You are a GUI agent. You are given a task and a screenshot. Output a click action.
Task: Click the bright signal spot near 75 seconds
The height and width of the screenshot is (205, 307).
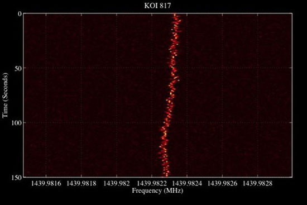pyautogui.click(x=171, y=93)
